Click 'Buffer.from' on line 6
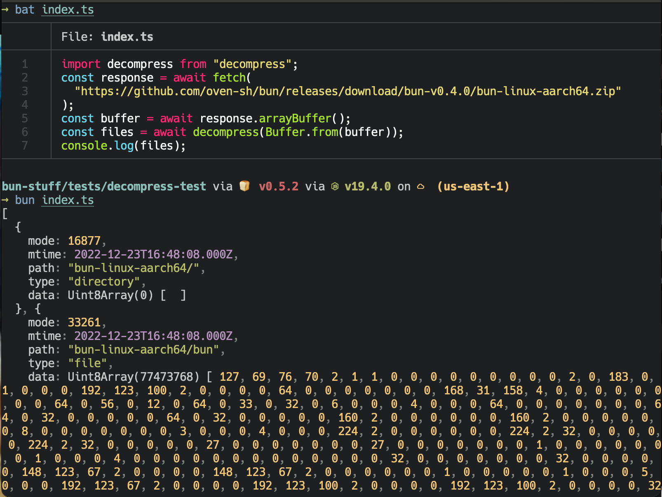The width and height of the screenshot is (662, 497). tap(302, 132)
